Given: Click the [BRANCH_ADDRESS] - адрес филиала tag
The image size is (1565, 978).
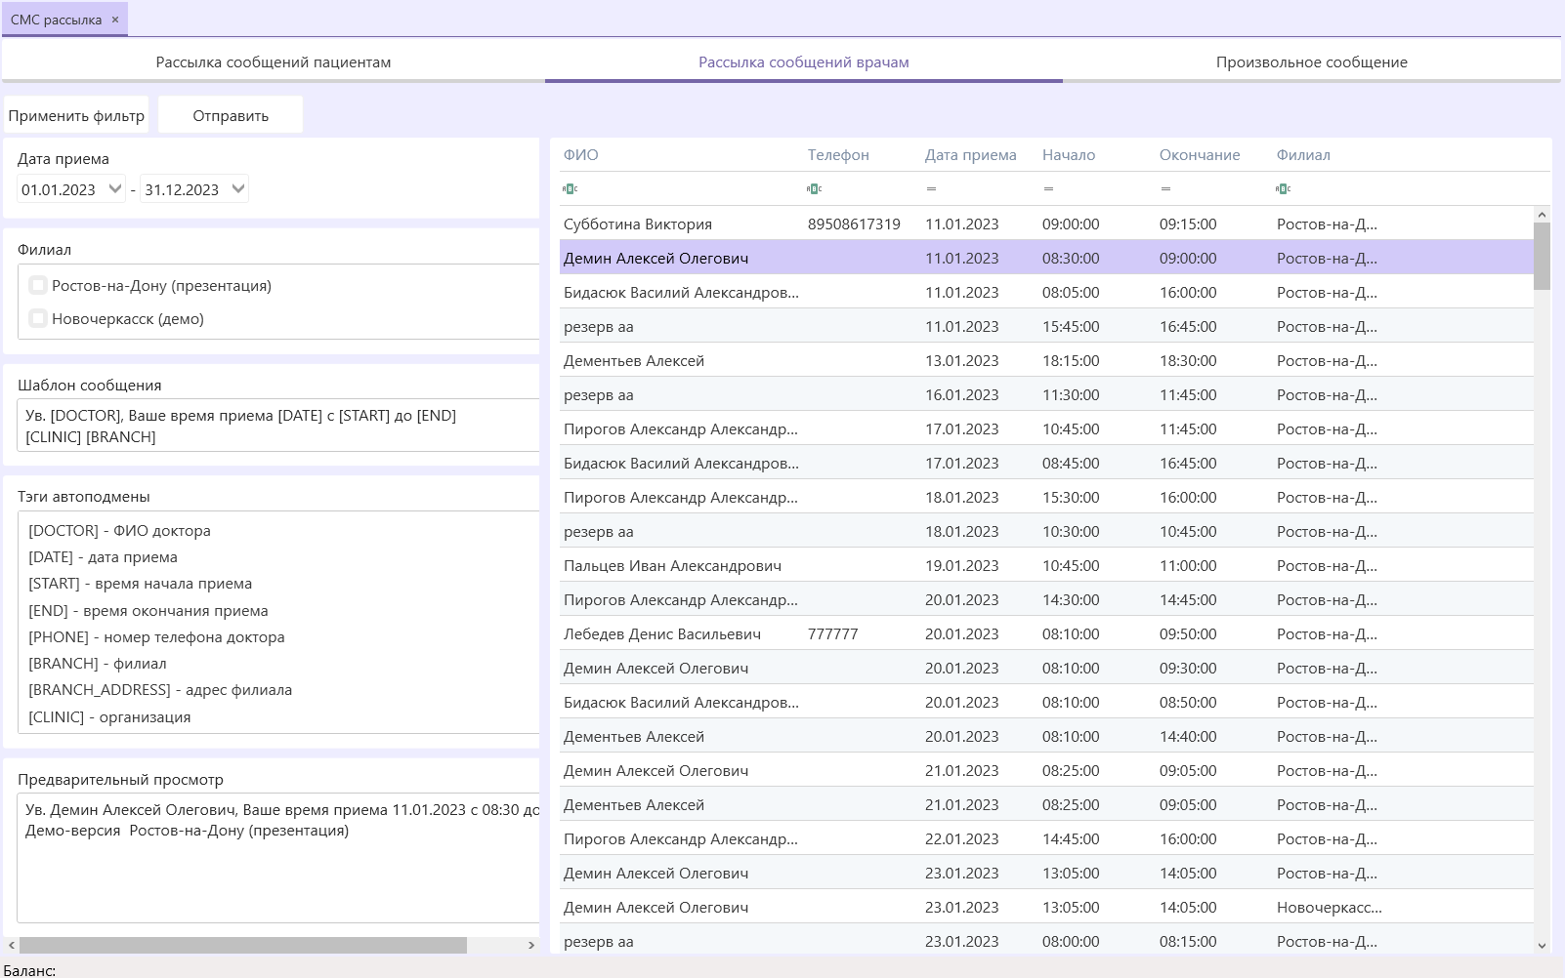Looking at the screenshot, I should tap(160, 689).
